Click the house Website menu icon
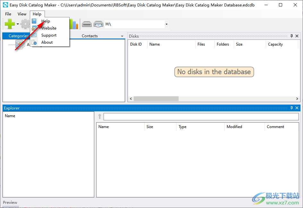The height and width of the screenshot is (208, 303). 34,28
